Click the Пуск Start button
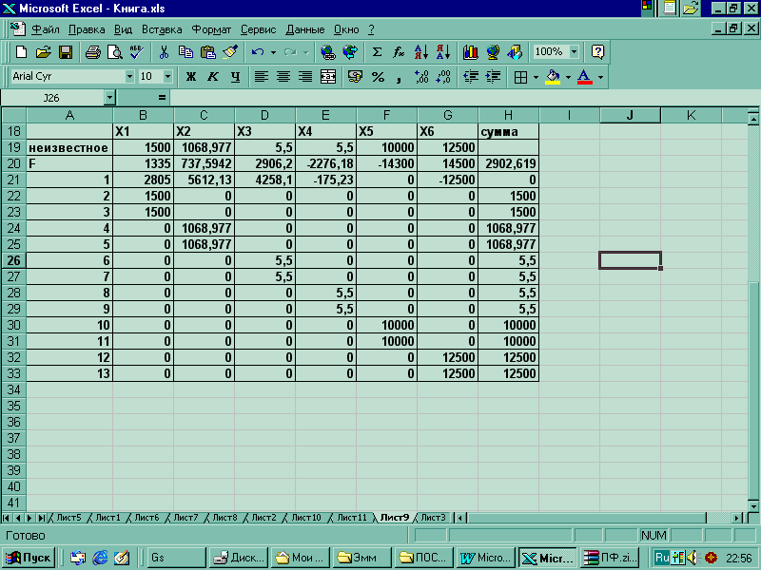The image size is (761, 570). pos(29,558)
